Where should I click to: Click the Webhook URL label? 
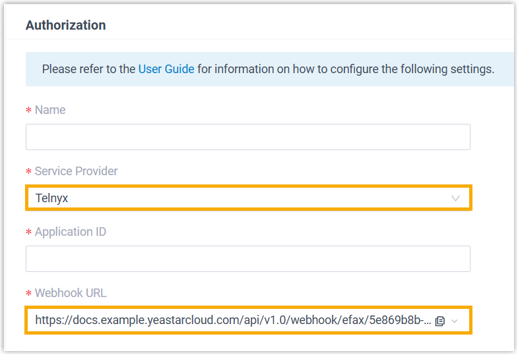[70, 293]
